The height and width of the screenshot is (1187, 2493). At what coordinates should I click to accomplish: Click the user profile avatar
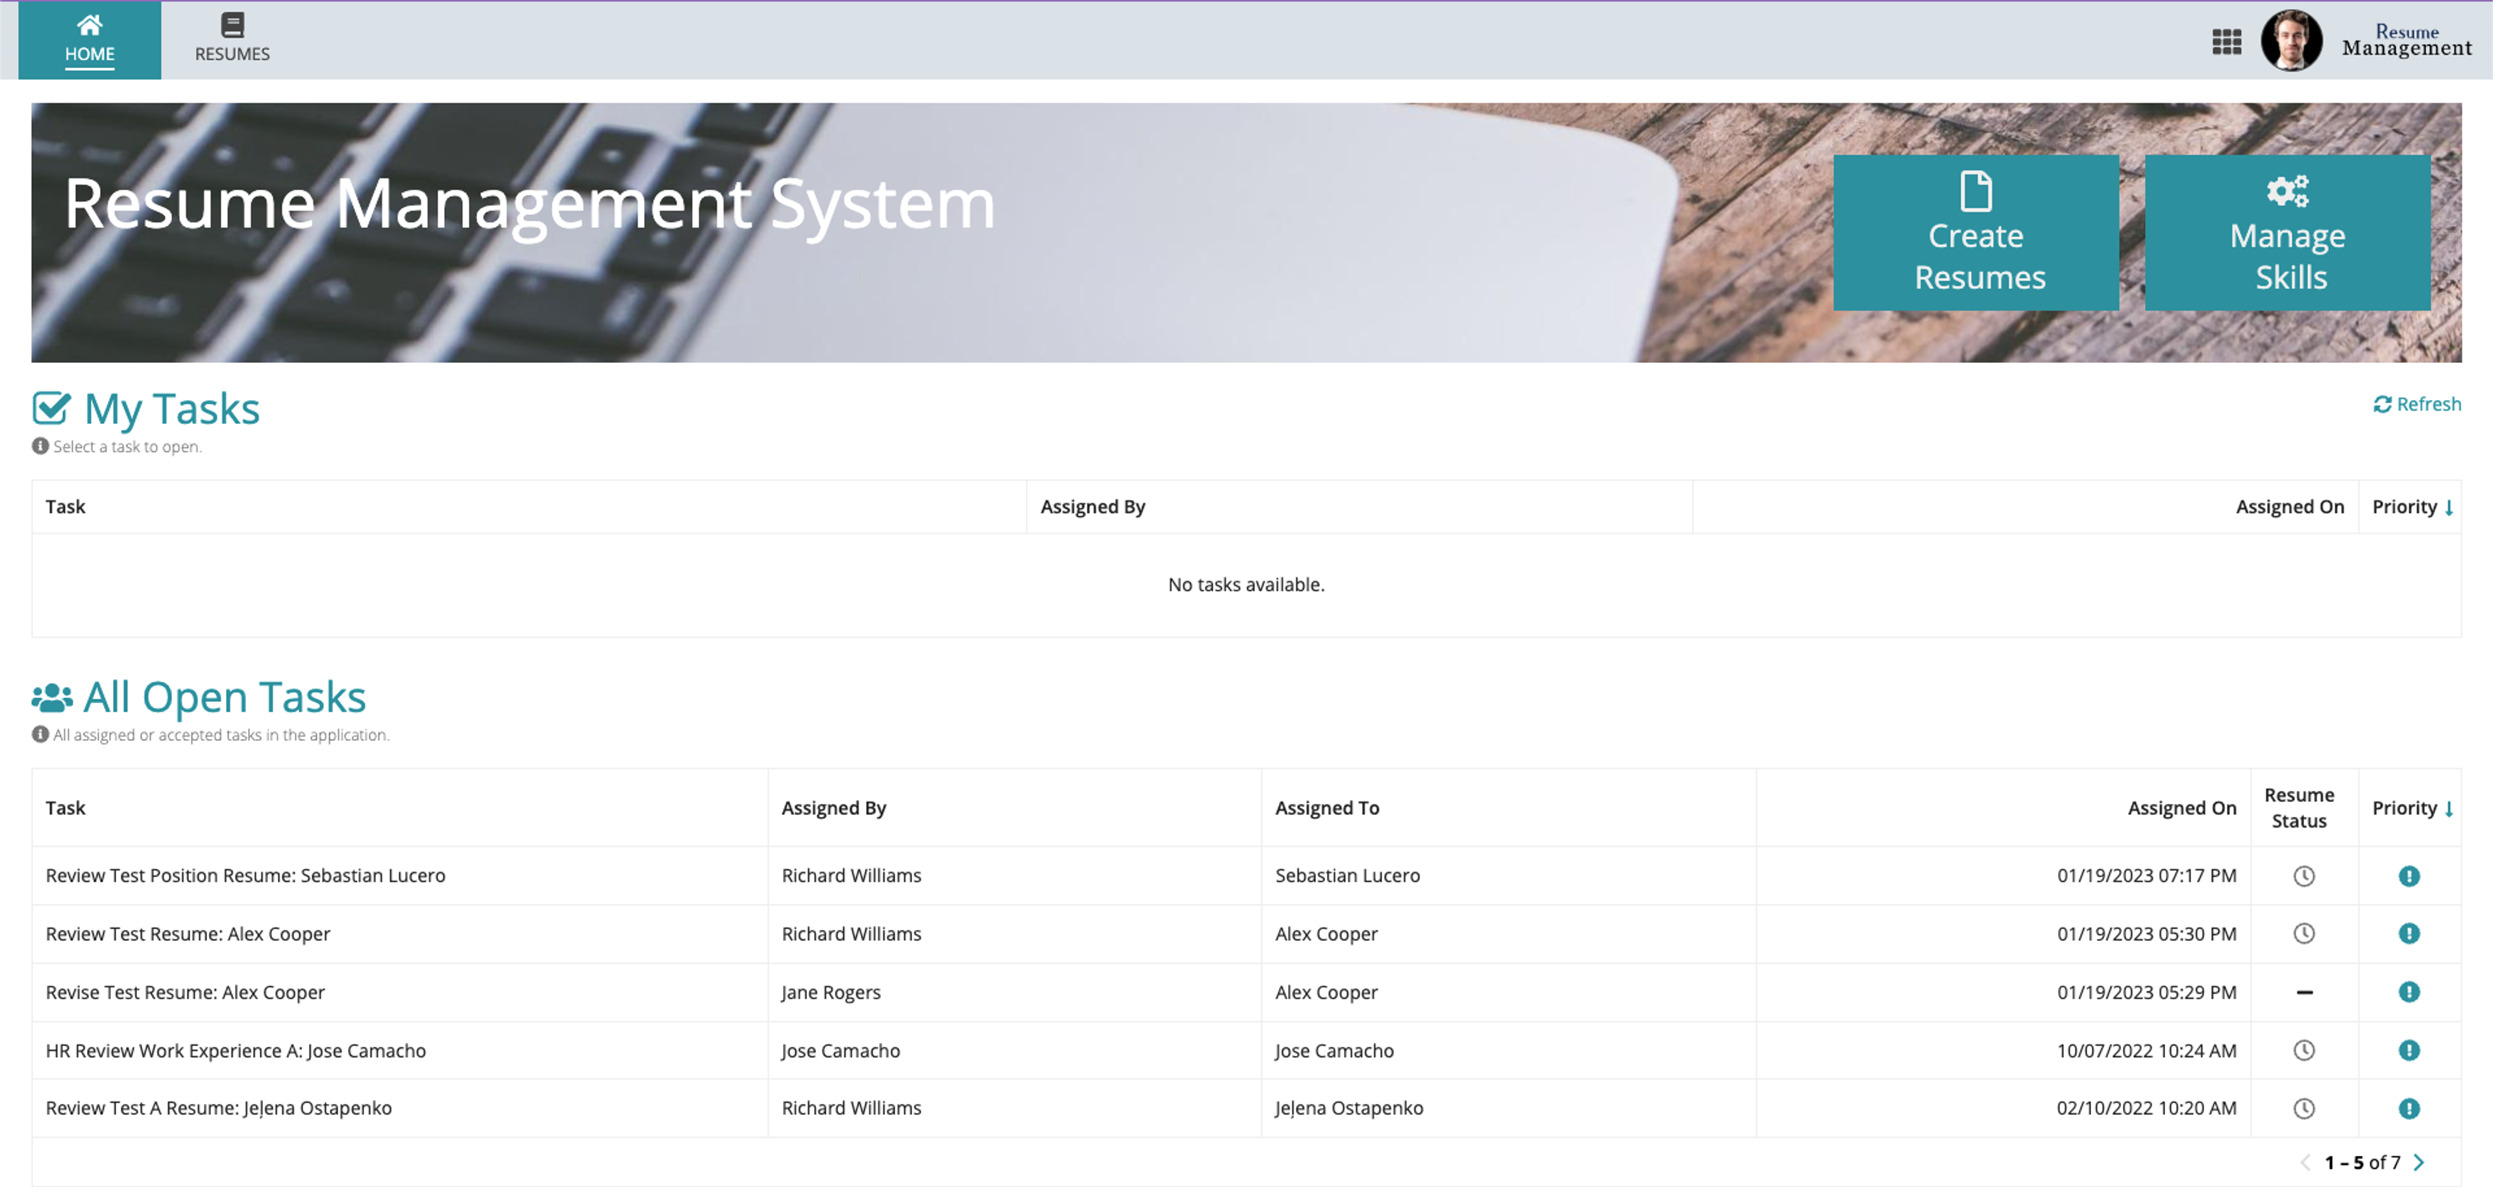2290,41
